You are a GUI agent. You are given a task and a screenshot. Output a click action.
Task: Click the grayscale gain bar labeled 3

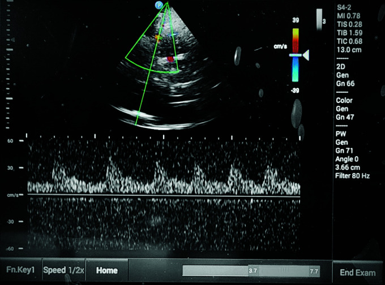point(319,19)
